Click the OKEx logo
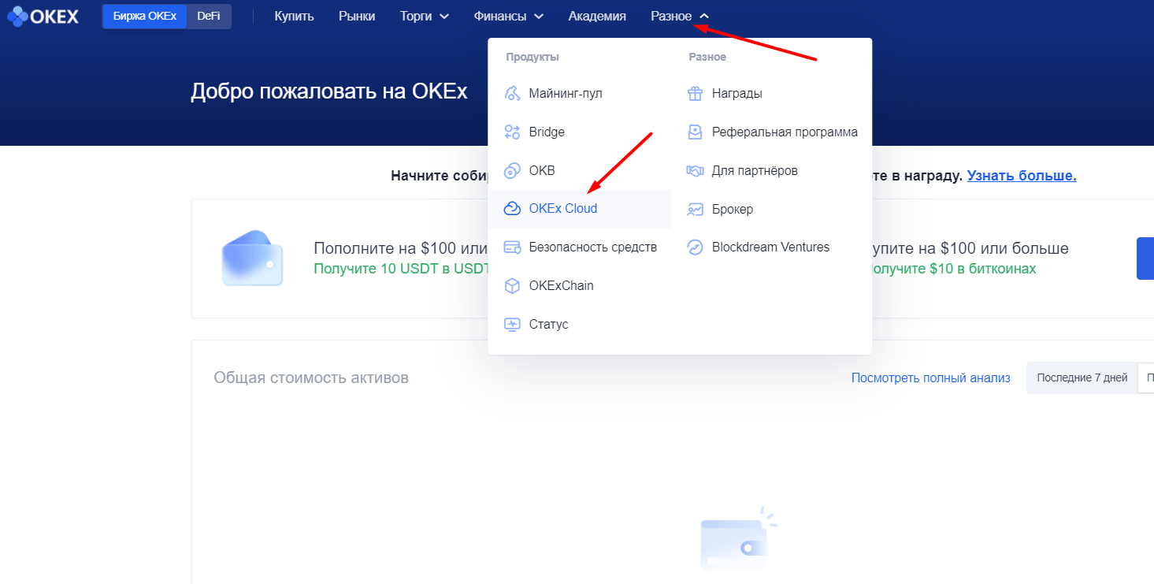 point(43,16)
